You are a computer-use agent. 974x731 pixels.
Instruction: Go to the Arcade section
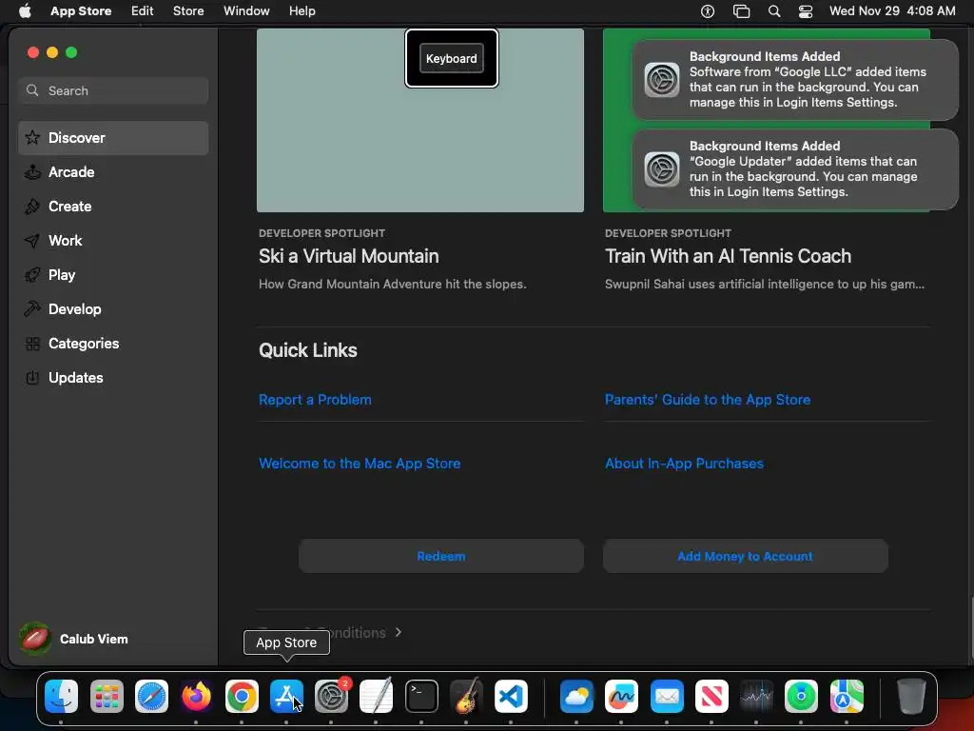point(113,171)
